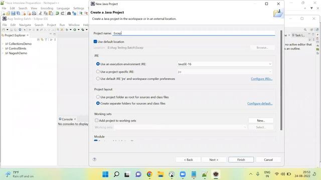The height and width of the screenshot is (180, 321).
Task: Click the Notepad++ Redo arrow icon
Action: pyautogui.click(x=62, y=13)
